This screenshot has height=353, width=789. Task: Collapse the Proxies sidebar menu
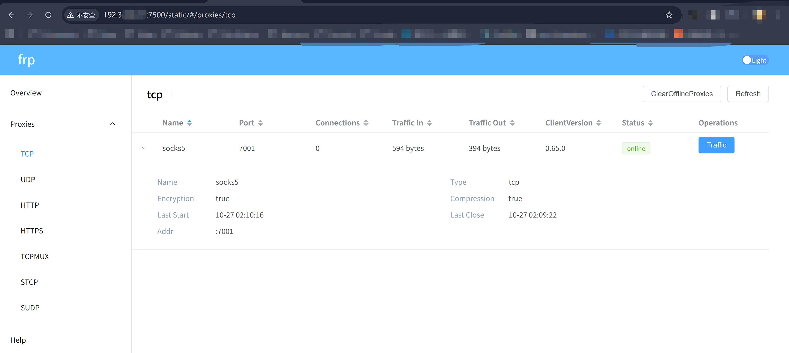[112, 124]
